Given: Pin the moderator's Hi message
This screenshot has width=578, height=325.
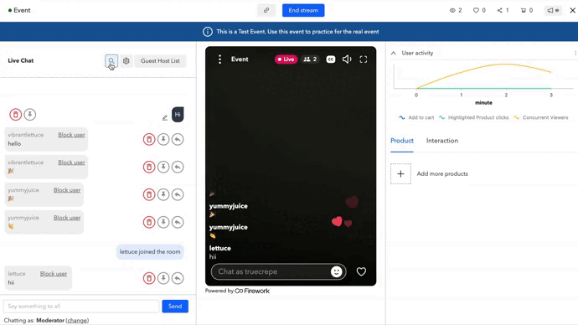Looking at the screenshot, I should pos(30,115).
